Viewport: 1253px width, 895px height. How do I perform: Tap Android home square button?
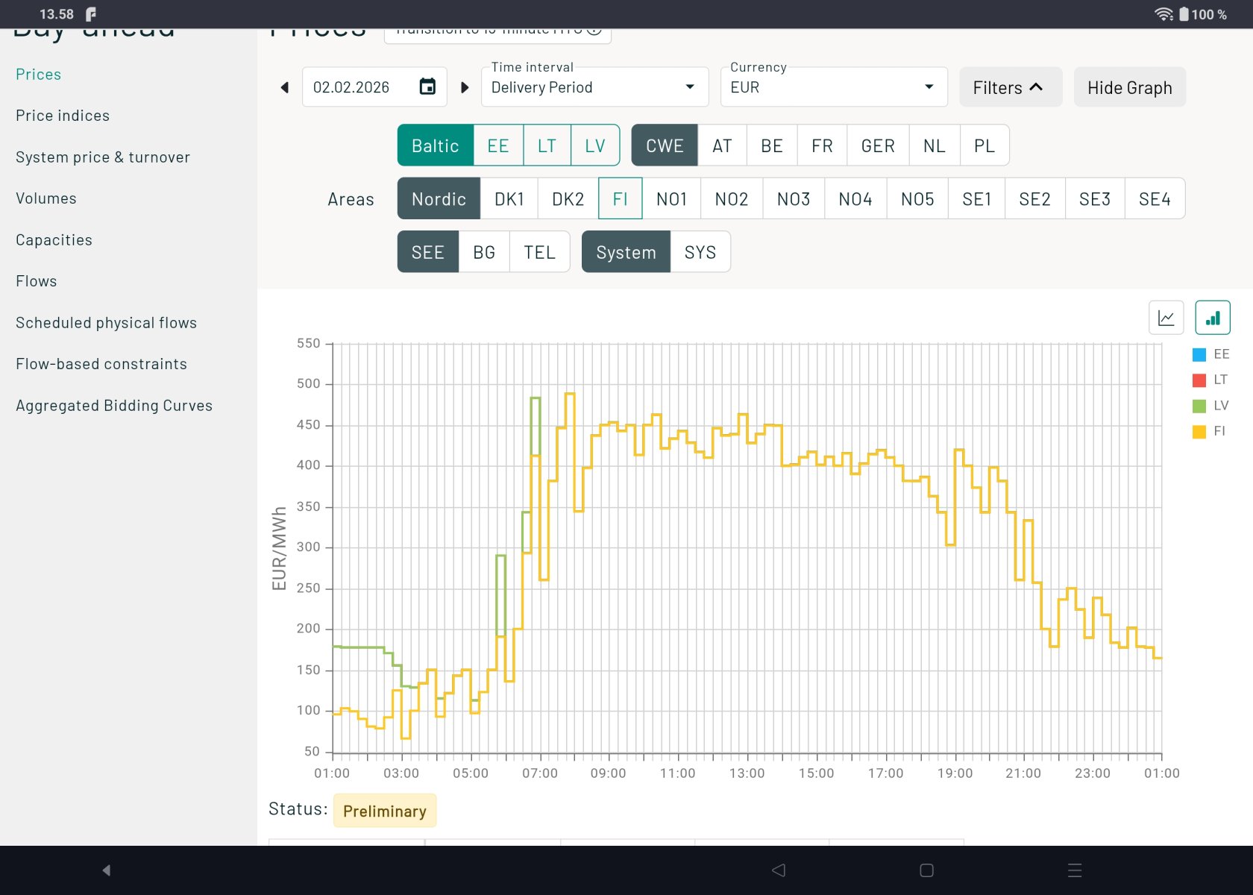(x=926, y=870)
